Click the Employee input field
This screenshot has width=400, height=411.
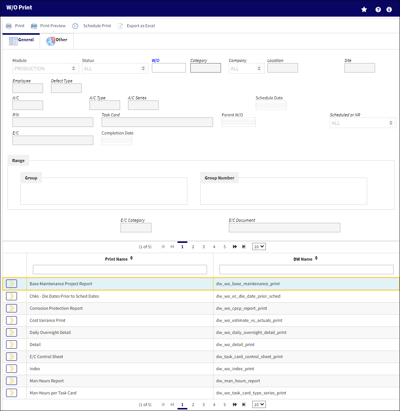tap(28, 88)
